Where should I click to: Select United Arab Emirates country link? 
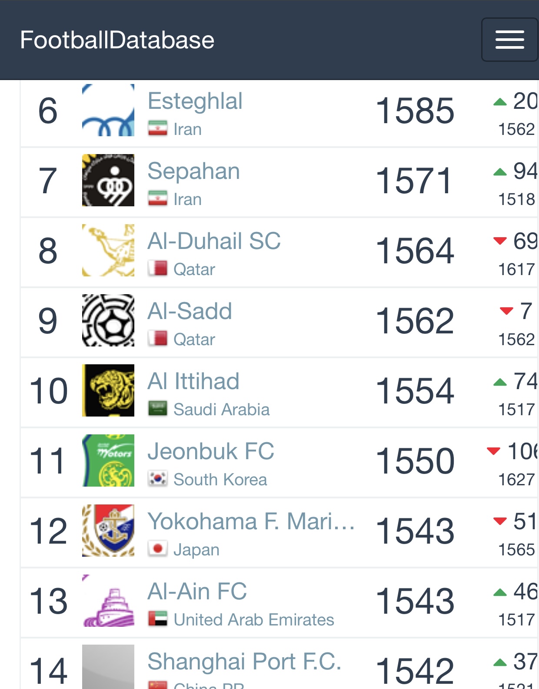(253, 620)
